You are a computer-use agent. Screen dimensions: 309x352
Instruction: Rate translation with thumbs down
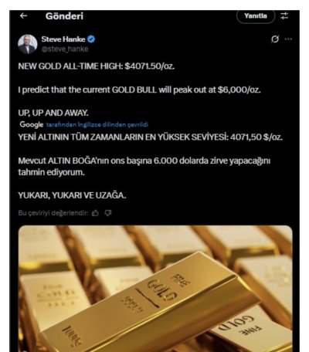(x=108, y=213)
